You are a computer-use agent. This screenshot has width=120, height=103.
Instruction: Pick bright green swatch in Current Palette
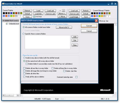pyautogui.click(x=11, y=16)
